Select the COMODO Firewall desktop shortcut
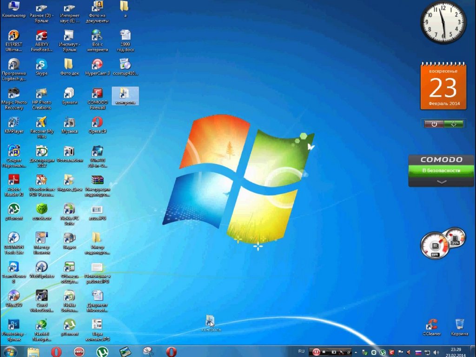Screen dimensions: 476x357 [x=97, y=99]
